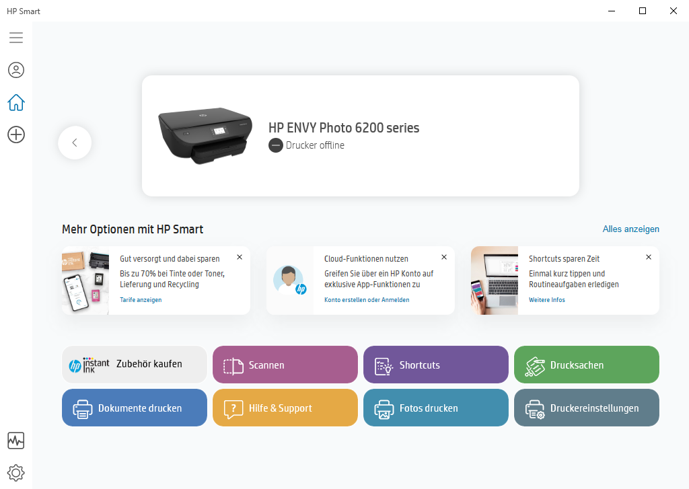Click Konto erstellen oder Anmelden link
Viewport: 689px width, 489px height.
coord(367,299)
